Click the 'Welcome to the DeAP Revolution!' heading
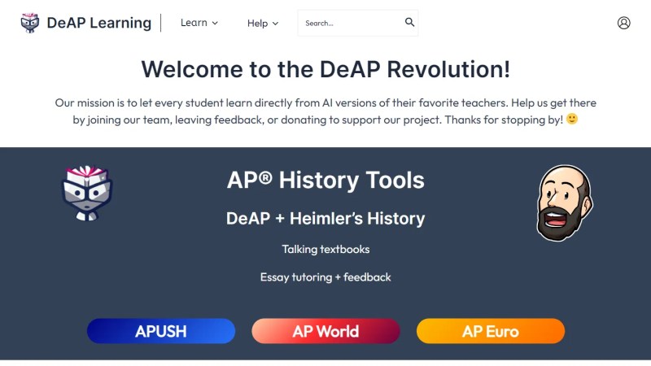Viewport: 651px width, 366px height. [x=325, y=69]
